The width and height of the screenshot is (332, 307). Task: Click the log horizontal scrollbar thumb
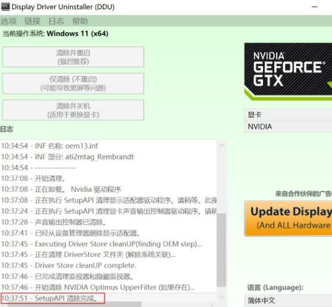[74, 305]
